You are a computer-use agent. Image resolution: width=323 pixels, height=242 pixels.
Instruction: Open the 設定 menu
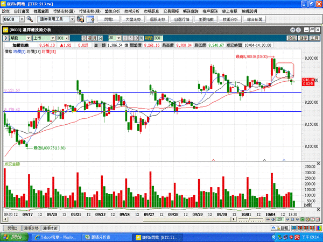pos(6,11)
